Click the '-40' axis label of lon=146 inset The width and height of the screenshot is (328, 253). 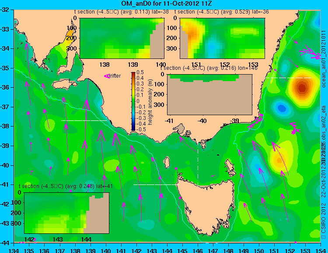(202, 120)
